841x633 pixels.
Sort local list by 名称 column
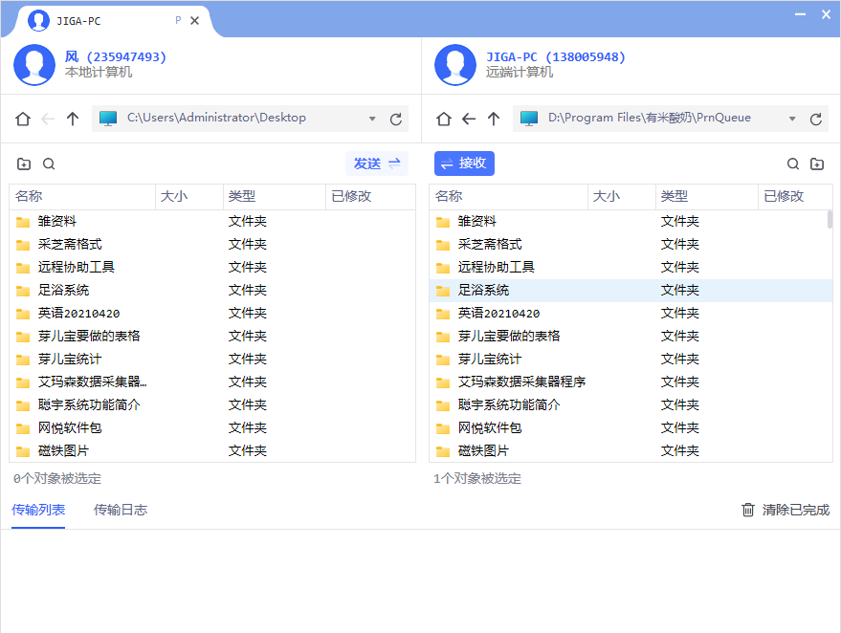click(x=82, y=196)
